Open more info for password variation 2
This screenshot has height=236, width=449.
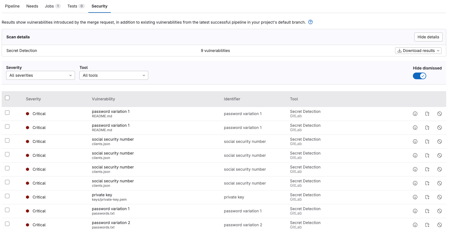coord(415,225)
